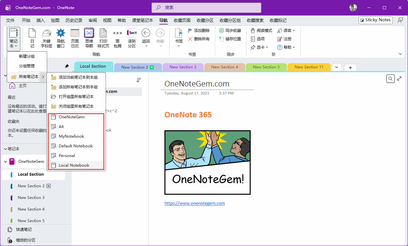Click the 注册 register icon

pyautogui.click(x=284, y=39)
